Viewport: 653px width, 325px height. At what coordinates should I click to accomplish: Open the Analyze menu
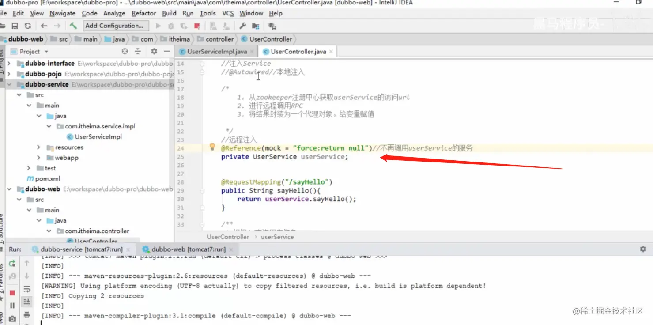pos(114,13)
